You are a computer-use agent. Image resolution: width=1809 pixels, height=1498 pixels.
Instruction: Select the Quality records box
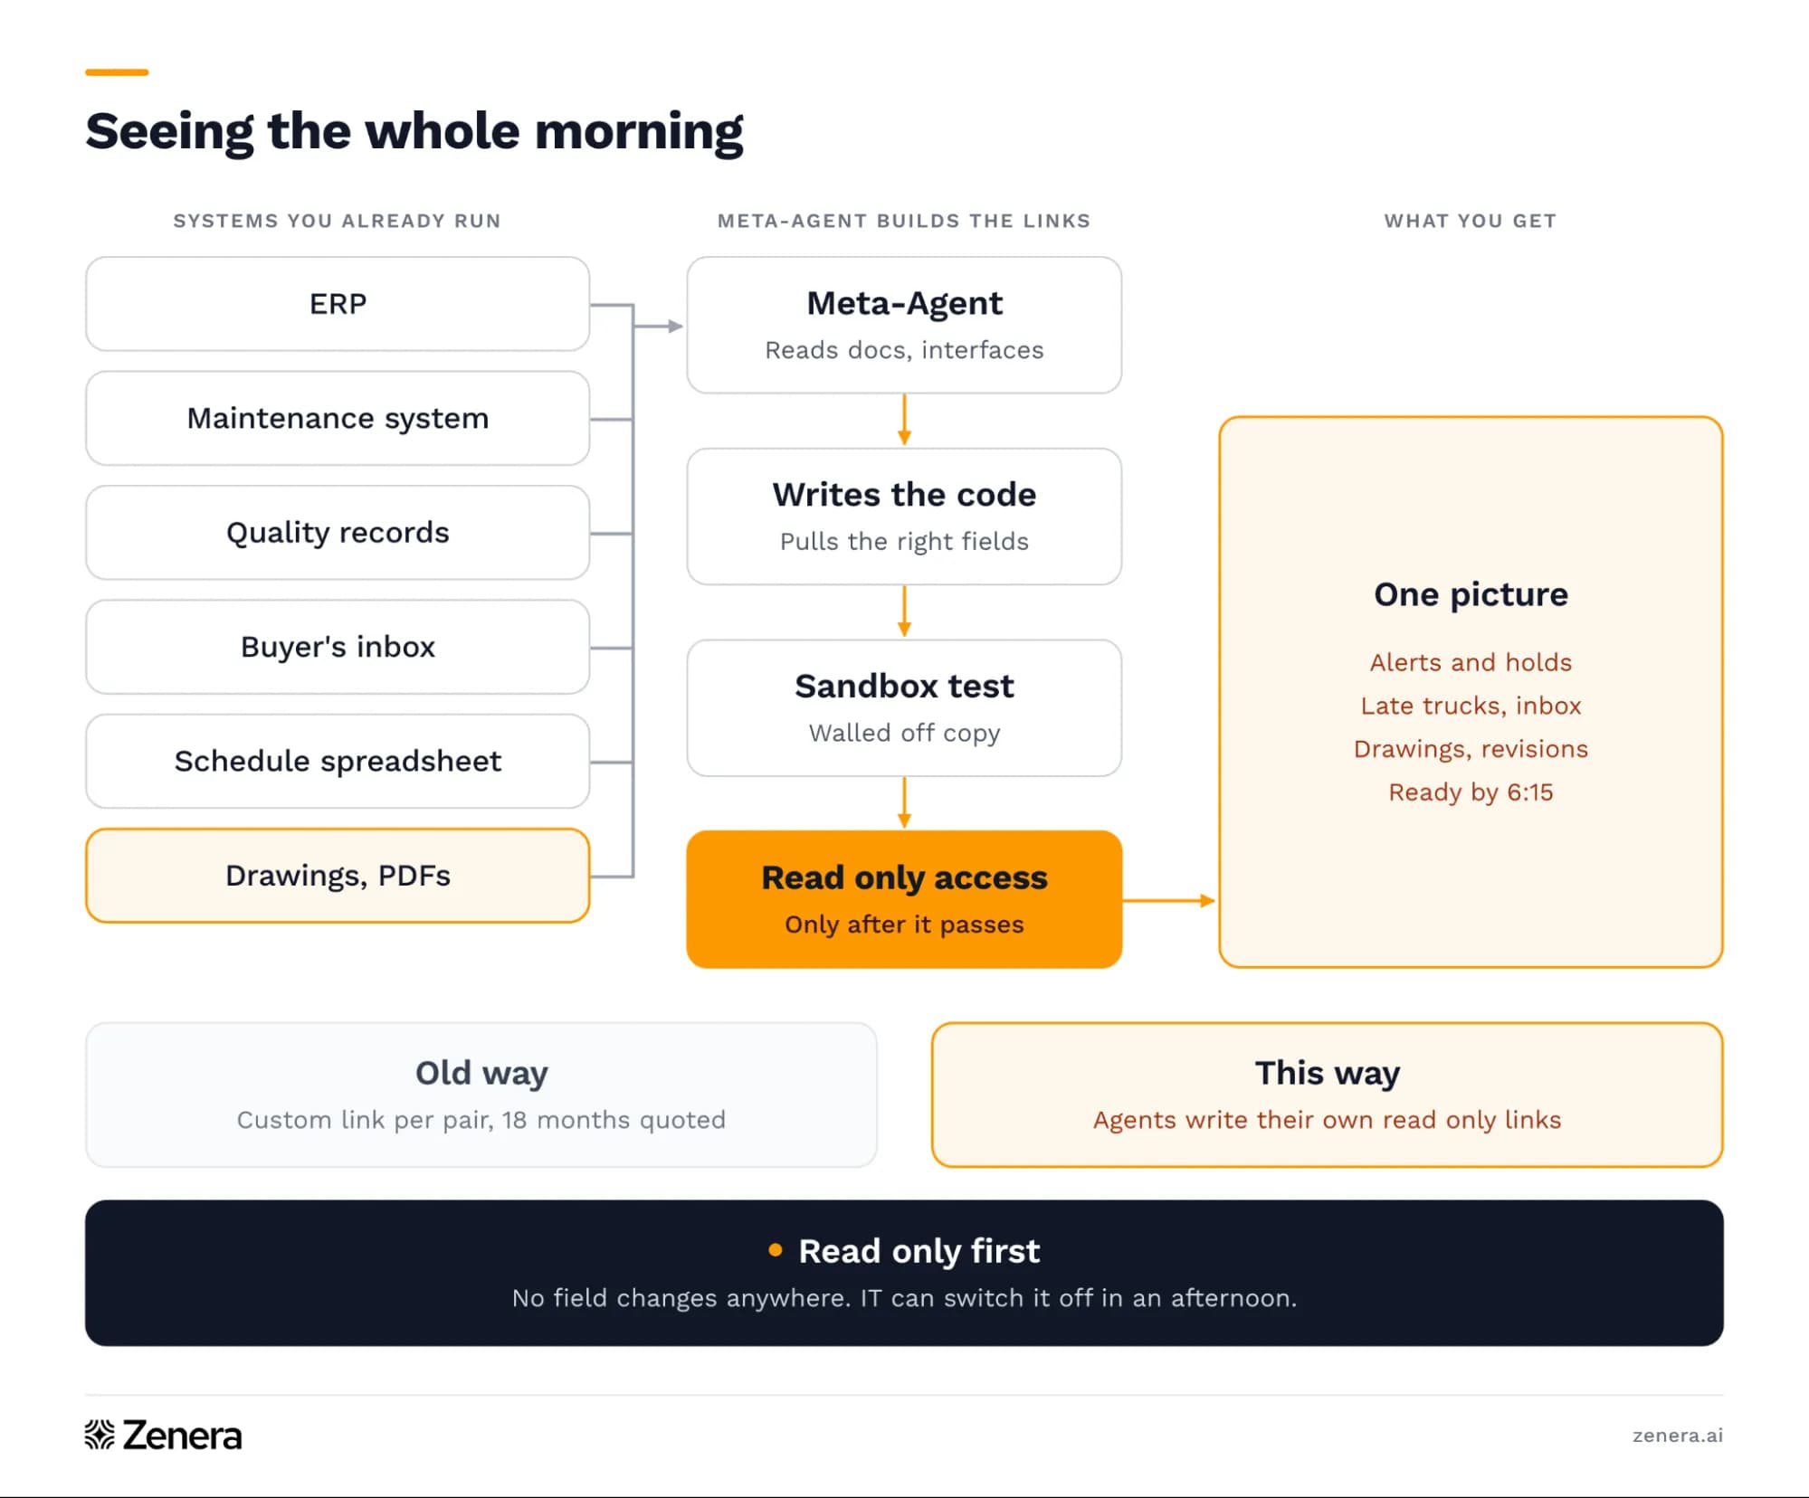click(338, 533)
